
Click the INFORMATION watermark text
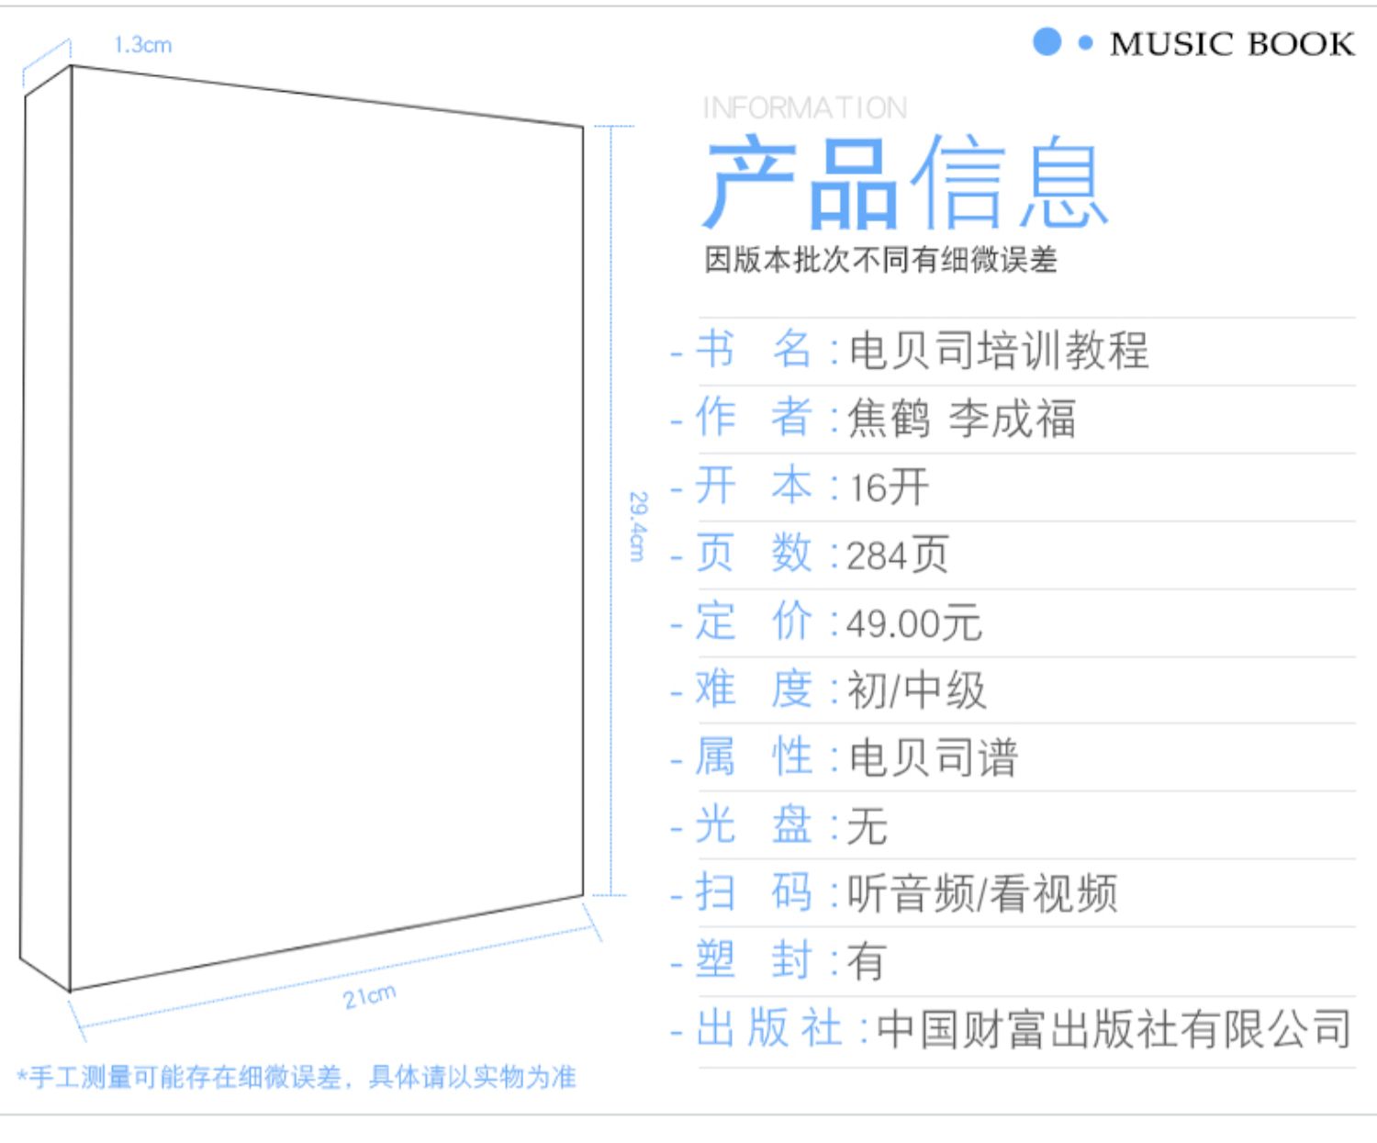[x=803, y=106]
